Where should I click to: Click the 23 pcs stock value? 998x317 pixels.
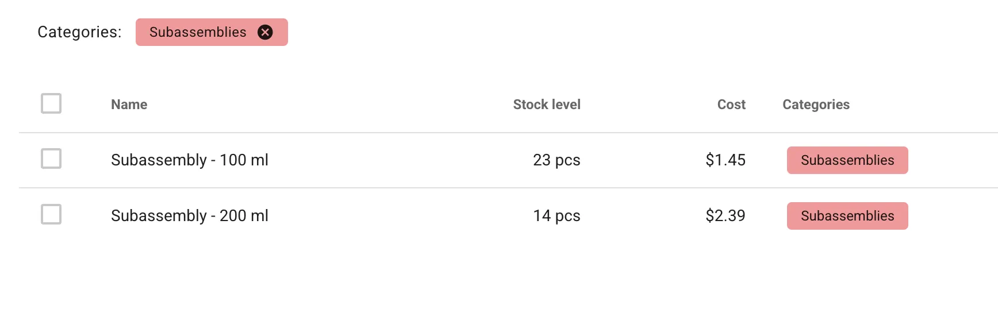click(x=556, y=160)
